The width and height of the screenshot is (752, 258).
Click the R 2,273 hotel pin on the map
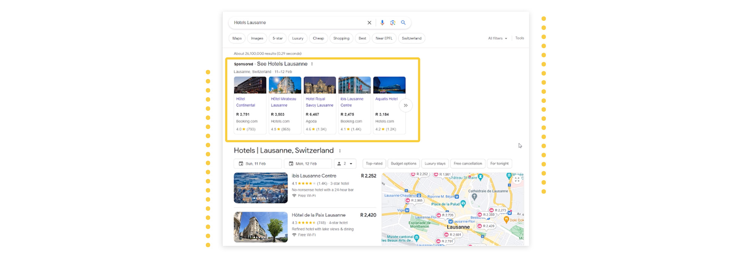click(498, 210)
